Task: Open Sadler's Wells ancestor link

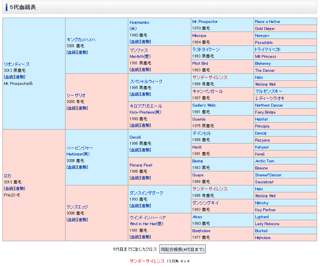Action: (204, 105)
